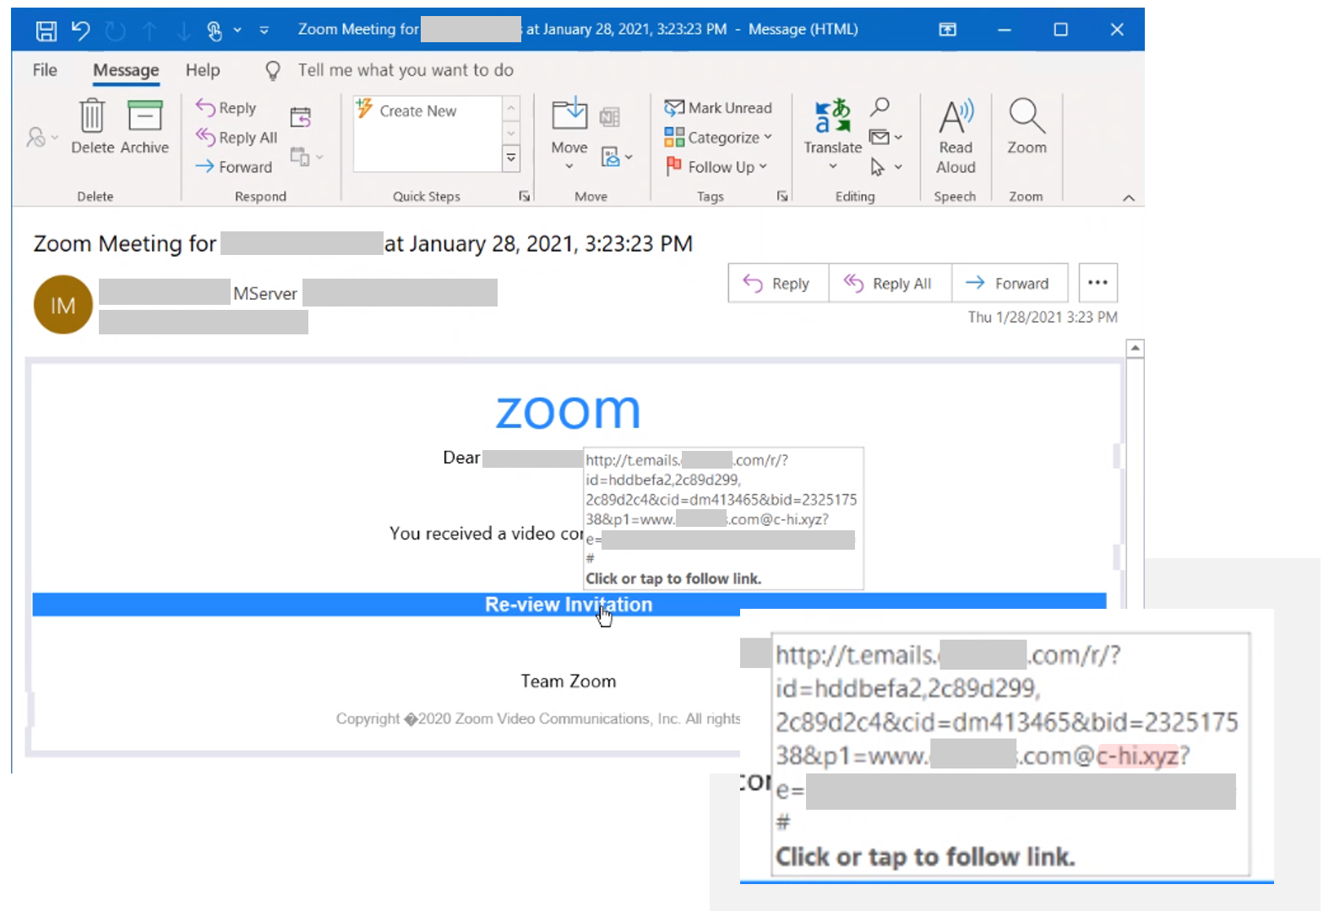Click the Save icon in title bar

46,31
